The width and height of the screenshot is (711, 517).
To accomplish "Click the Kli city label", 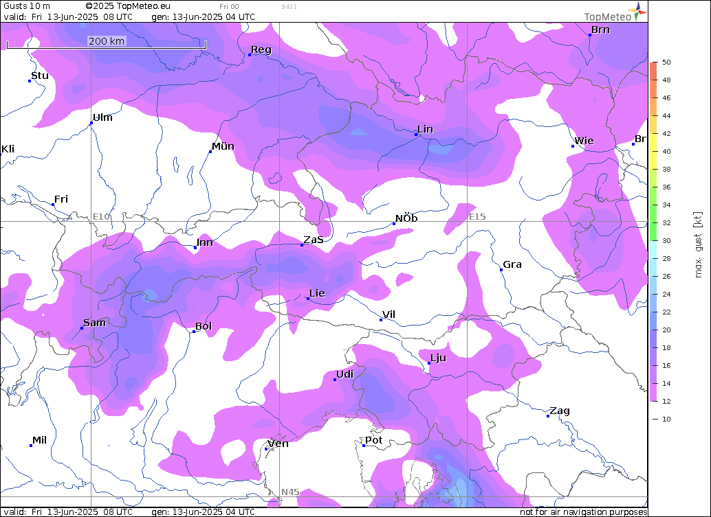I will [8, 149].
